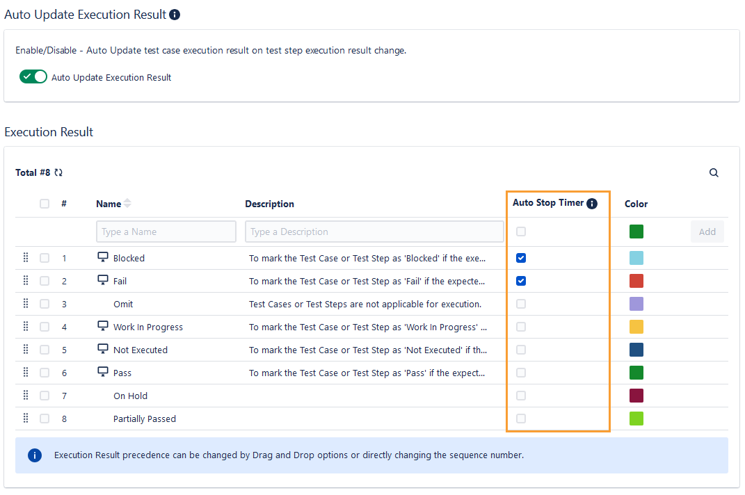This screenshot has height=495, width=745.
Task: Select the header select-all checkbox
Action: coord(45,203)
